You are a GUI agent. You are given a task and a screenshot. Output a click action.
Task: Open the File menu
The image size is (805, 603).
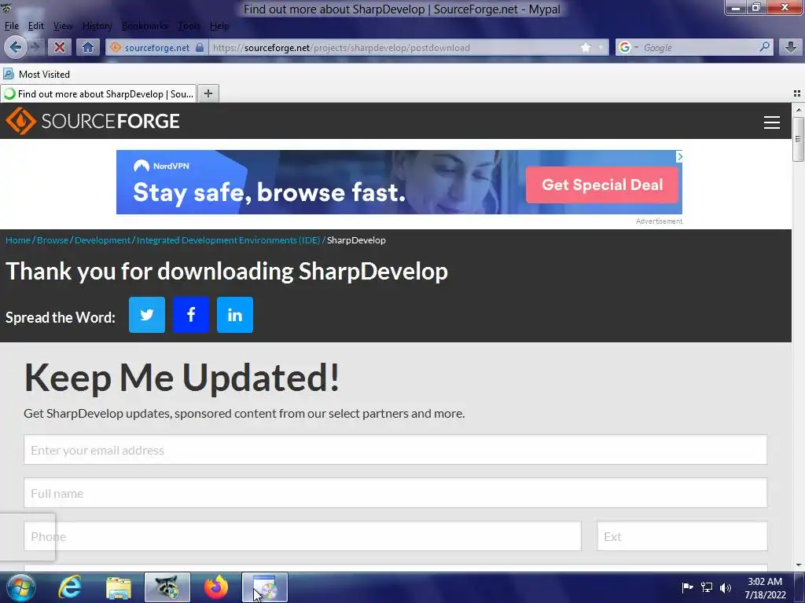pyautogui.click(x=11, y=26)
